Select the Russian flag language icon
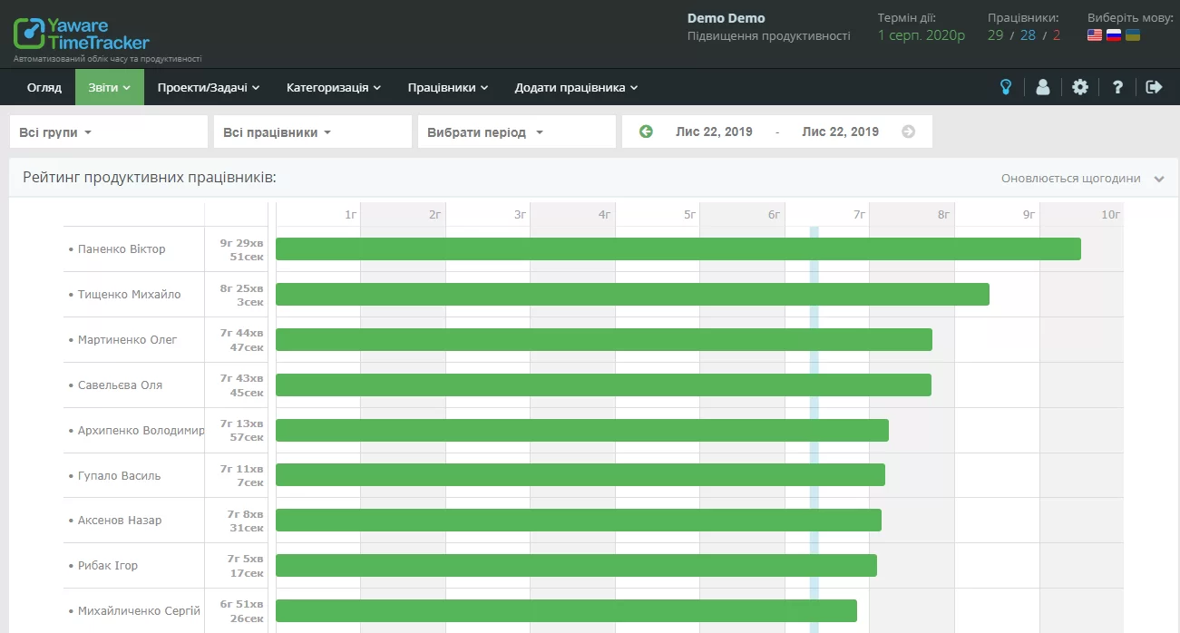This screenshot has width=1180, height=633. click(x=1114, y=35)
